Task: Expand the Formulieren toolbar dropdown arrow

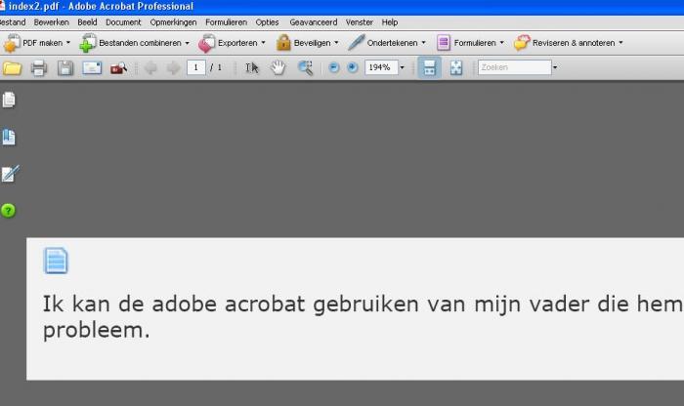Action: click(501, 43)
